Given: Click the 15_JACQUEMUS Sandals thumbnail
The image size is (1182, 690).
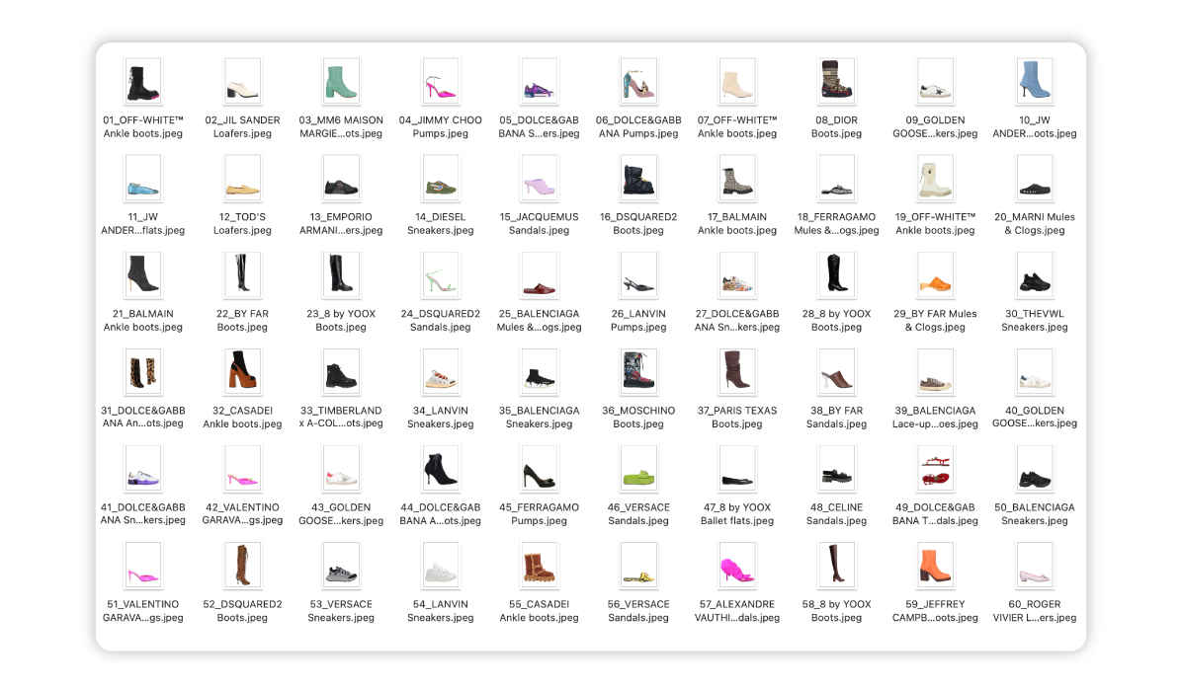Looking at the screenshot, I should 539,180.
